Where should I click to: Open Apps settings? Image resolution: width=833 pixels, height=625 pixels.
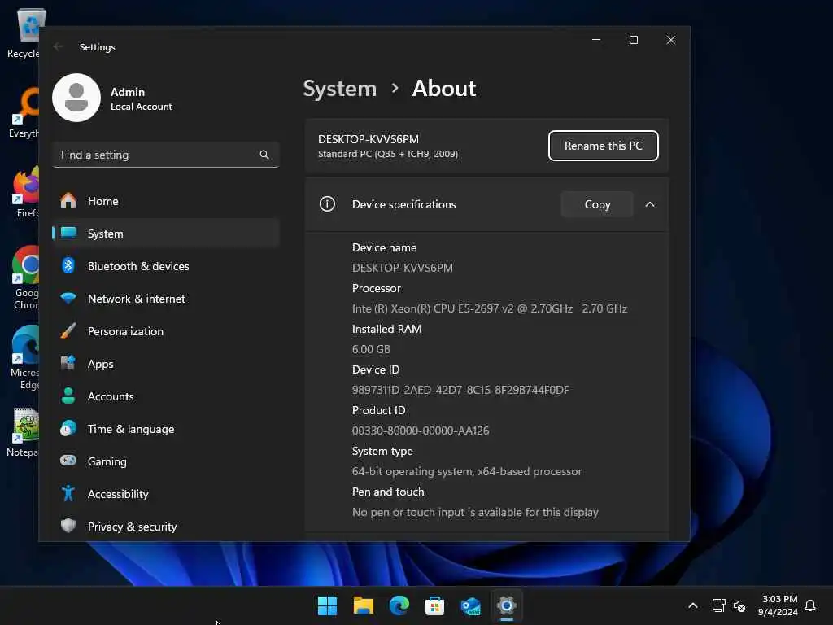coord(166,364)
